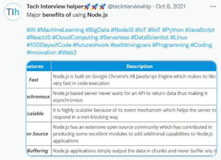221x160 pixels.
Task: Click the #Python hashtag
Action: point(173,30)
